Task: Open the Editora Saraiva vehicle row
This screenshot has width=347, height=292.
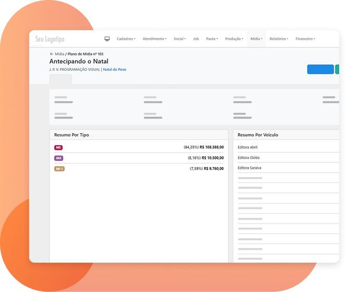Action: pos(249,168)
